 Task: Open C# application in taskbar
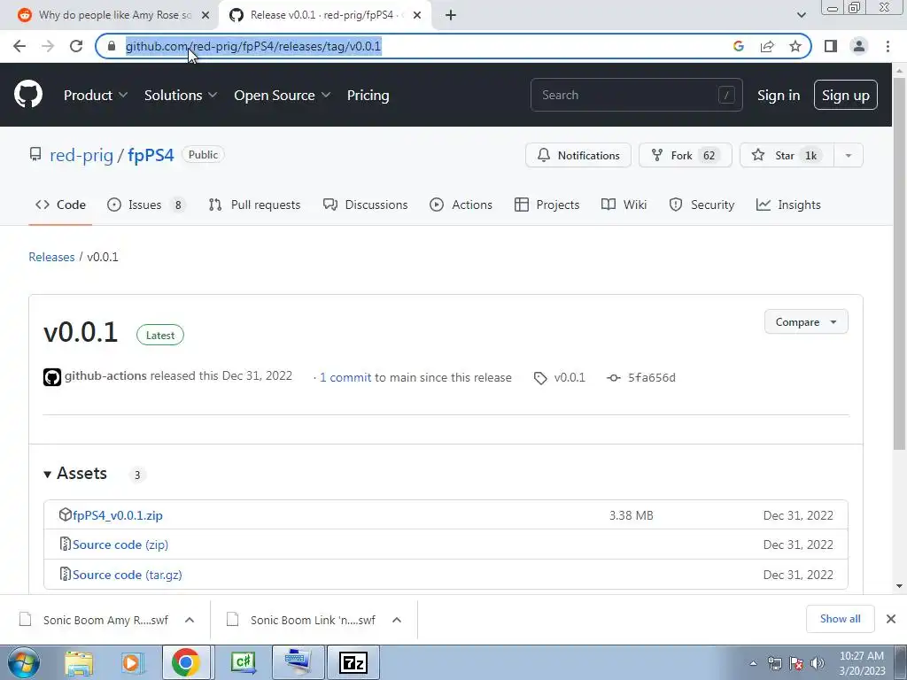click(x=244, y=662)
